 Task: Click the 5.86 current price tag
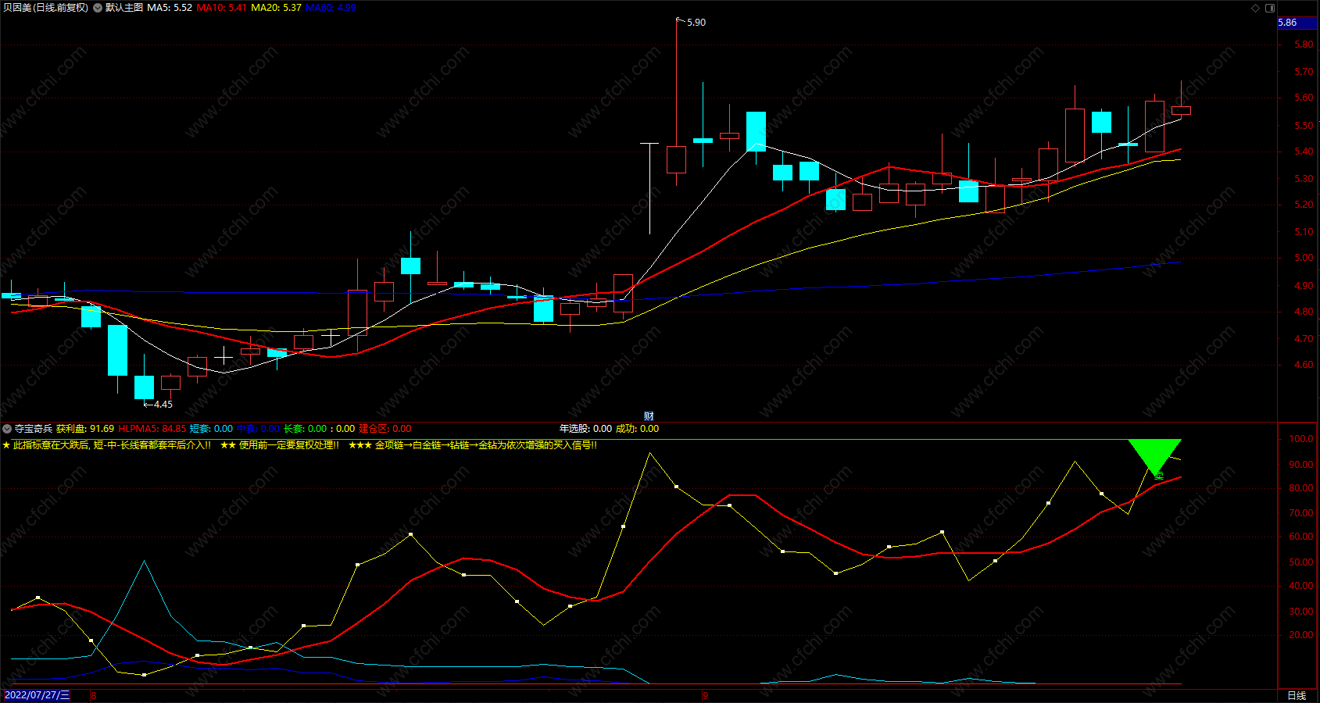1297,23
